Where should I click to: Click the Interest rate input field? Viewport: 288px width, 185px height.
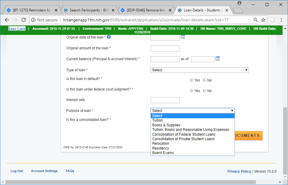coord(165,100)
